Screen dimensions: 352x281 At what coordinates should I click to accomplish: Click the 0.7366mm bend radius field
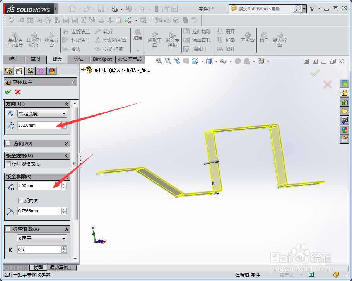[x=39, y=211]
